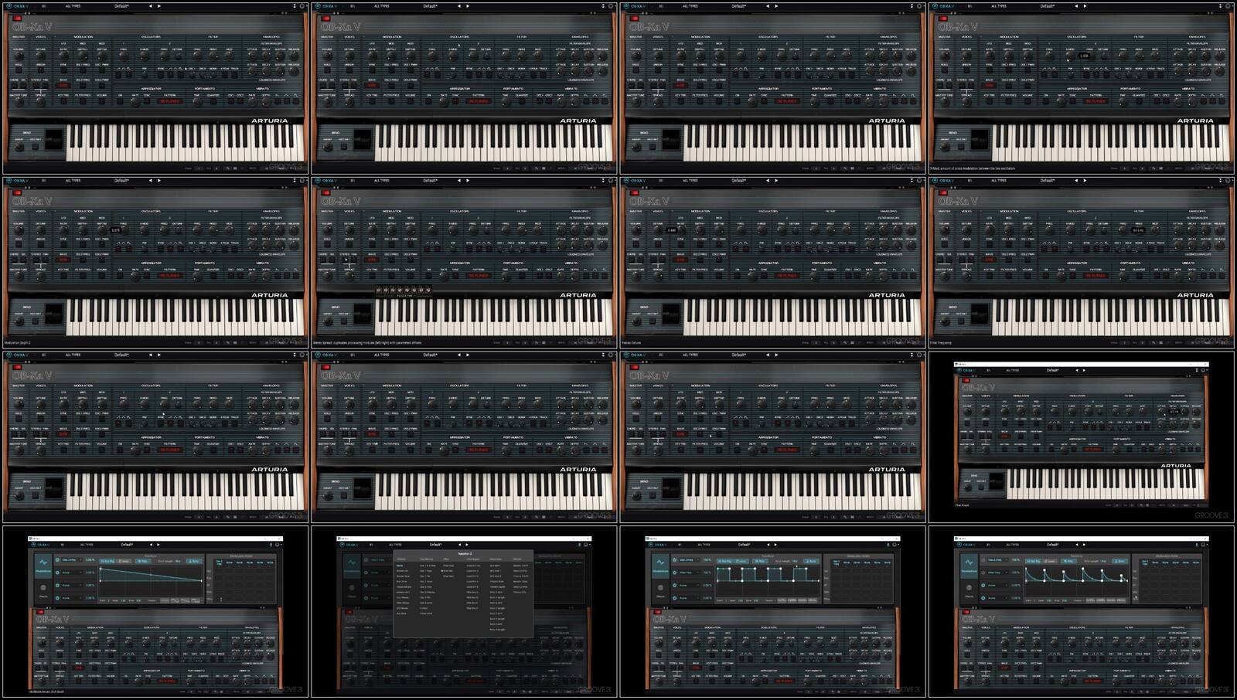Select vibrato square wave in Filter Frequency frame
This screenshot has width=1237, height=700.
tap(1222, 276)
